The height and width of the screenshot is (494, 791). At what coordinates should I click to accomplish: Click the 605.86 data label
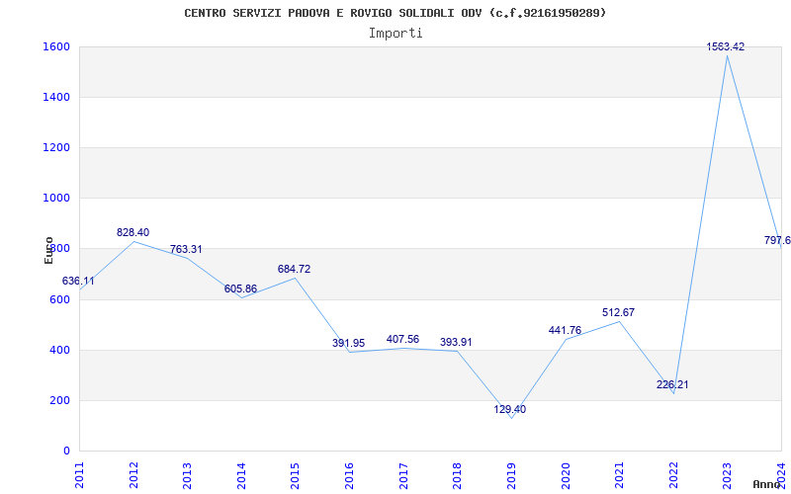[240, 288]
